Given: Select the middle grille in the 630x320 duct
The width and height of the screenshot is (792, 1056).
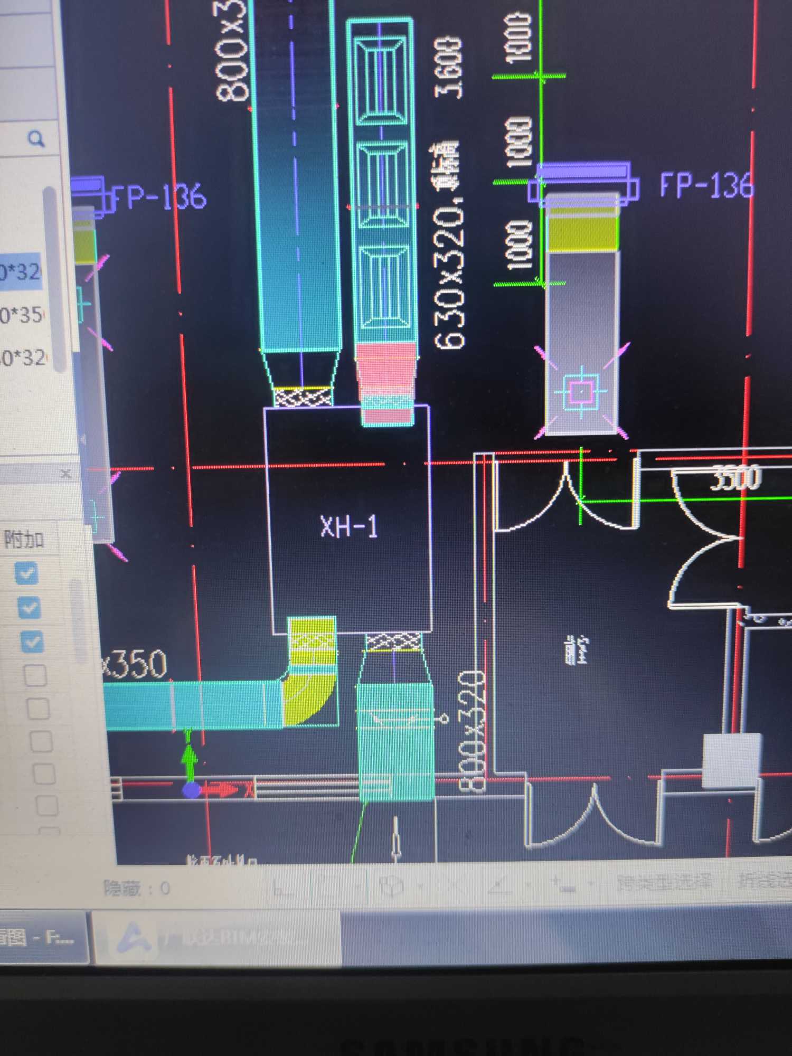Looking at the screenshot, I should pos(382,185).
